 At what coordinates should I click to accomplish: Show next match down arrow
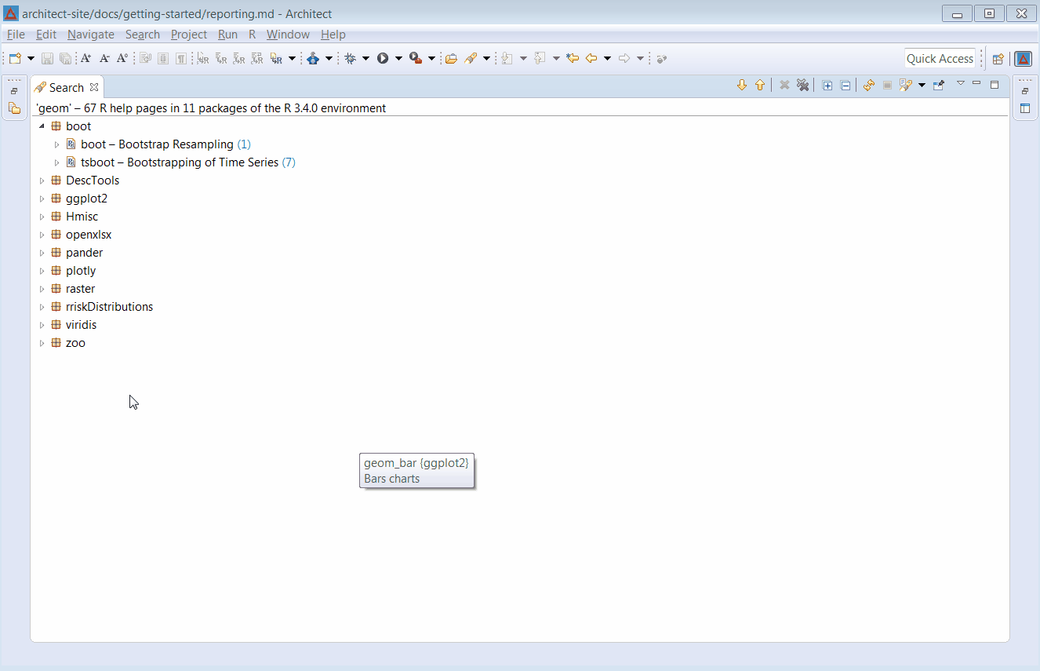(x=742, y=86)
